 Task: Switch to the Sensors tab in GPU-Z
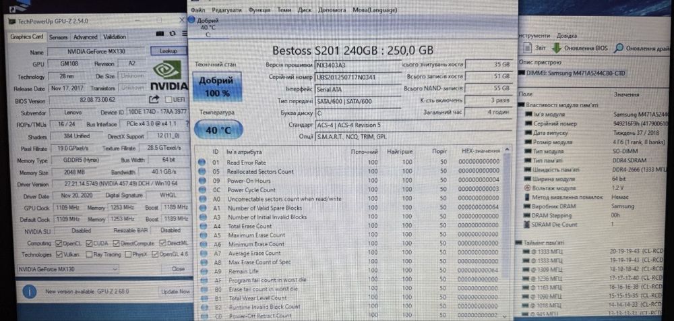(59, 37)
